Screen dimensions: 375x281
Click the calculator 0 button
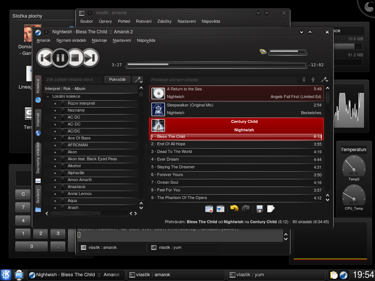(31, 246)
